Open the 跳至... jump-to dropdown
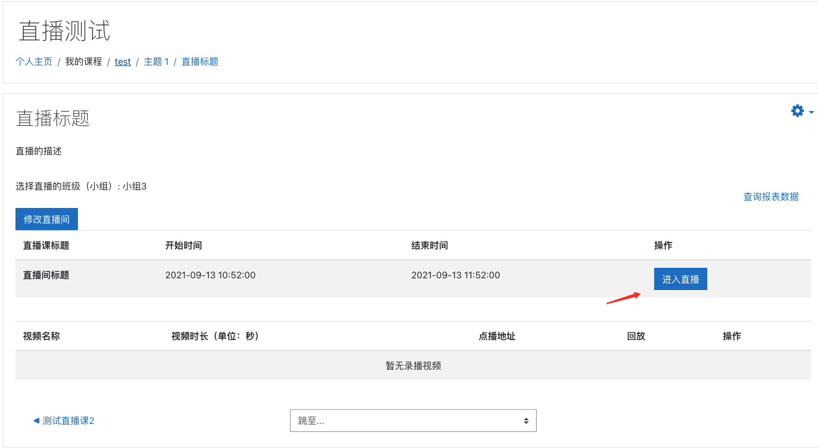The image size is (818, 448). 413,421
